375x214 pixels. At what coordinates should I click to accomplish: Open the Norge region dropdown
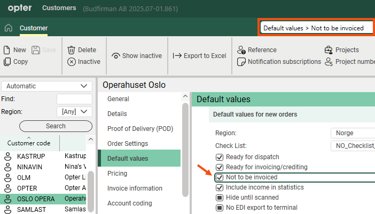[353, 133]
